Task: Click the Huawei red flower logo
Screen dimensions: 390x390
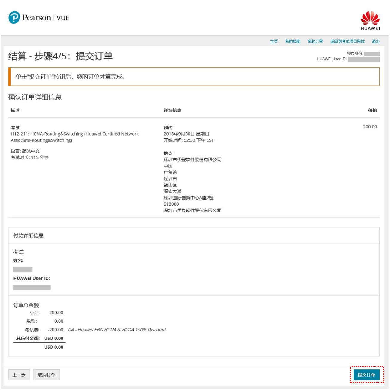Action: 370,19
